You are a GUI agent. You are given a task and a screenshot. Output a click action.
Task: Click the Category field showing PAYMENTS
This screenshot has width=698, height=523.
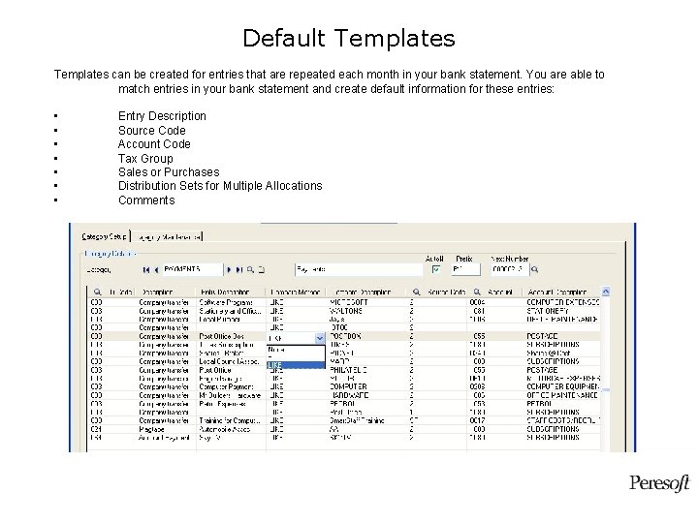click(x=192, y=269)
